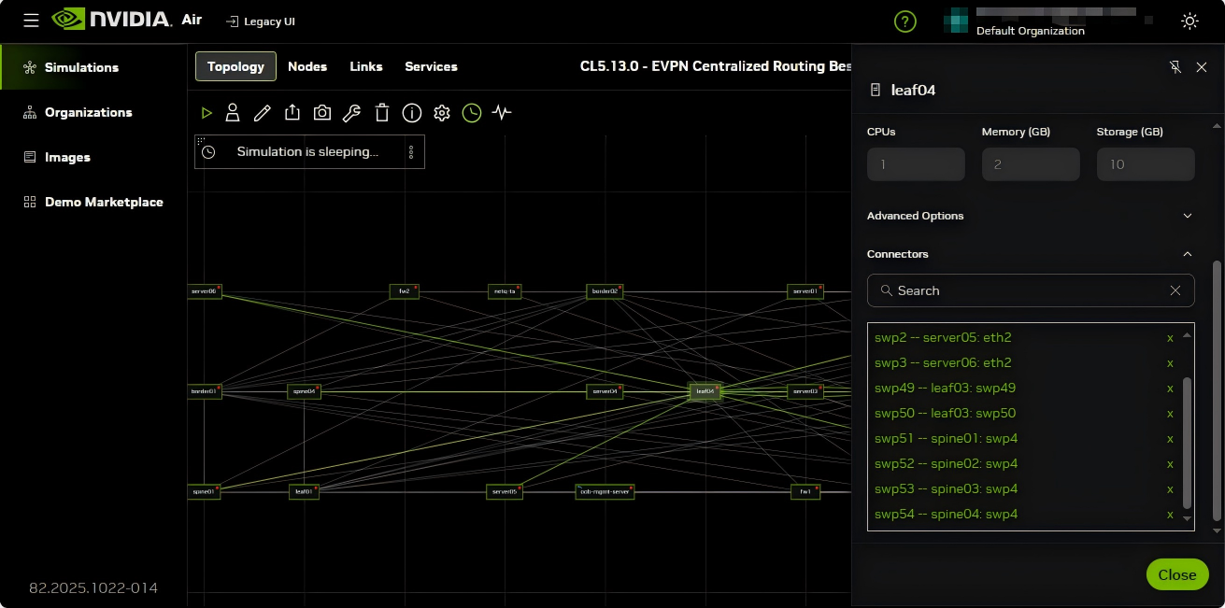Switch to Legacy UI
1225x608 pixels.
tap(261, 21)
